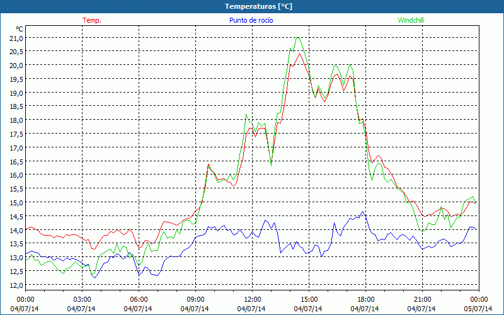Viewport: 504px width, 315px height.
Task: Click the 21,0 y-axis value
Action: [16, 38]
